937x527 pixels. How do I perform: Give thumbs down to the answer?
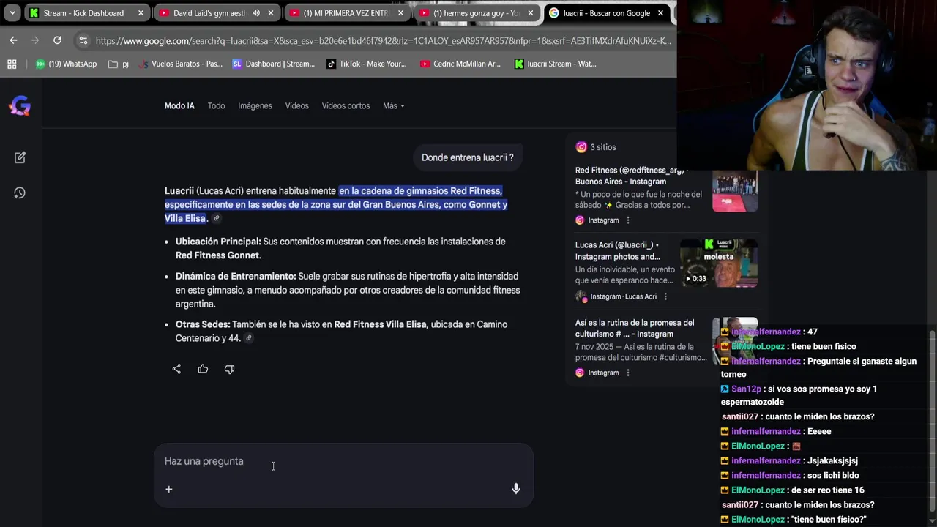tap(229, 369)
